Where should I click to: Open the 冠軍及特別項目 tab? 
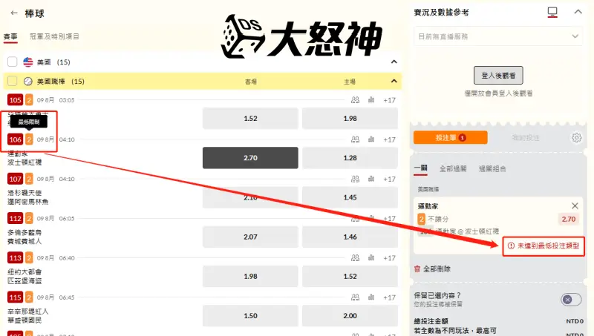[54, 36]
